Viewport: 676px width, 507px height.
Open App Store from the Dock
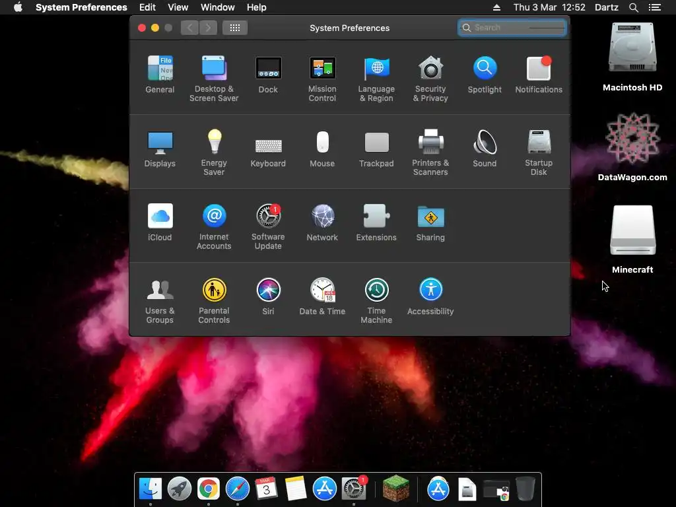tap(325, 489)
